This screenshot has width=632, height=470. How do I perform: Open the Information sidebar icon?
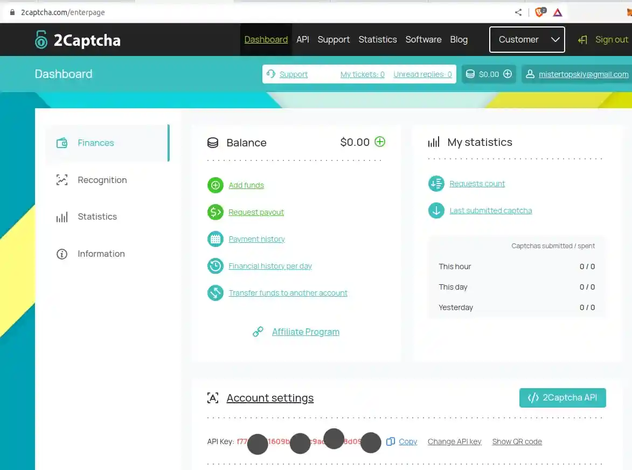click(61, 254)
